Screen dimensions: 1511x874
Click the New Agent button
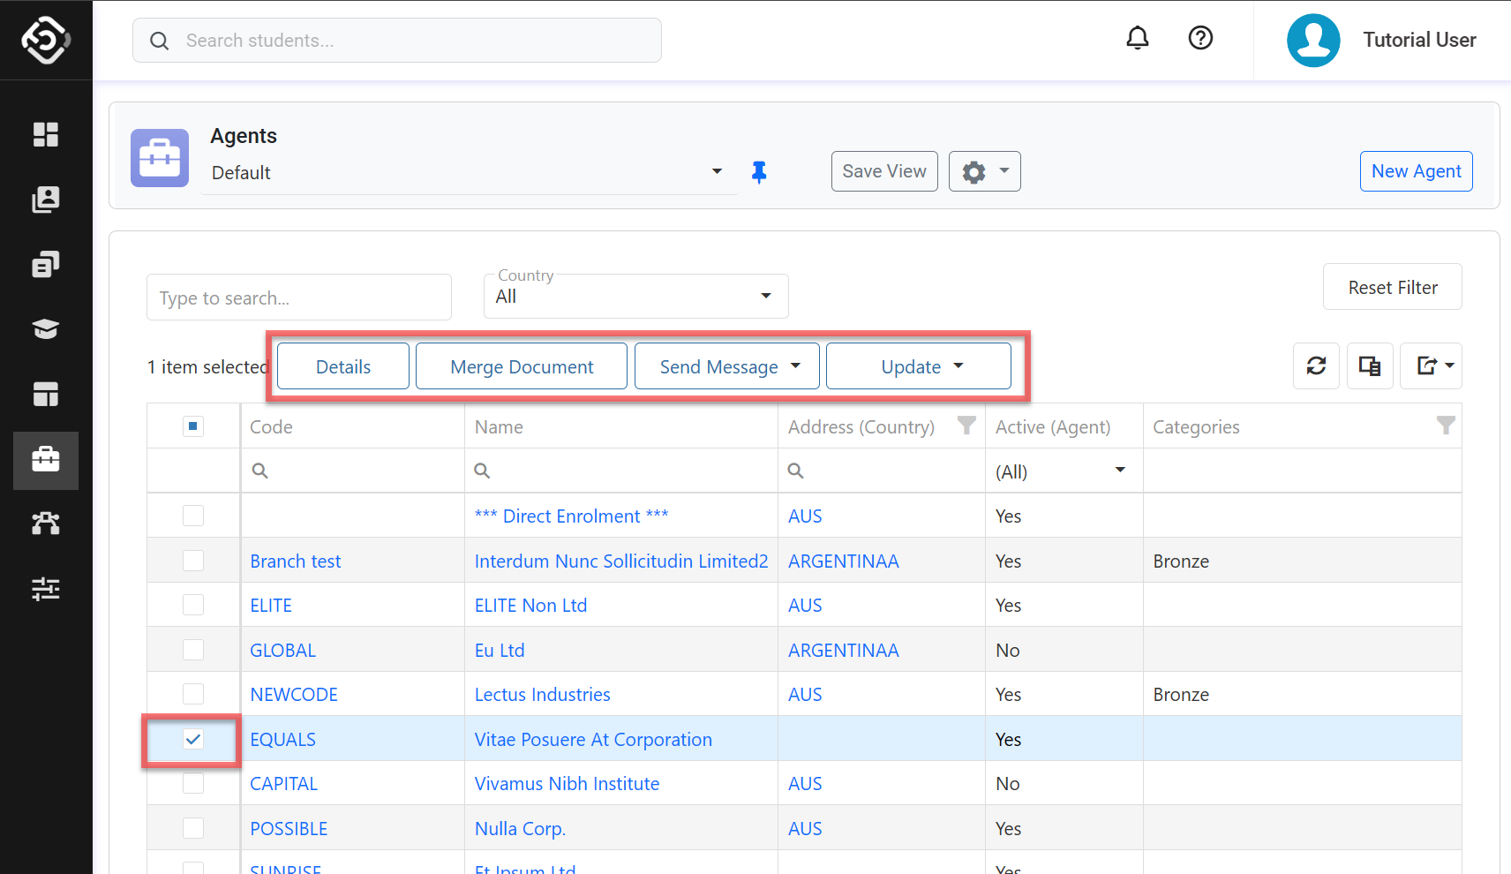click(x=1417, y=171)
